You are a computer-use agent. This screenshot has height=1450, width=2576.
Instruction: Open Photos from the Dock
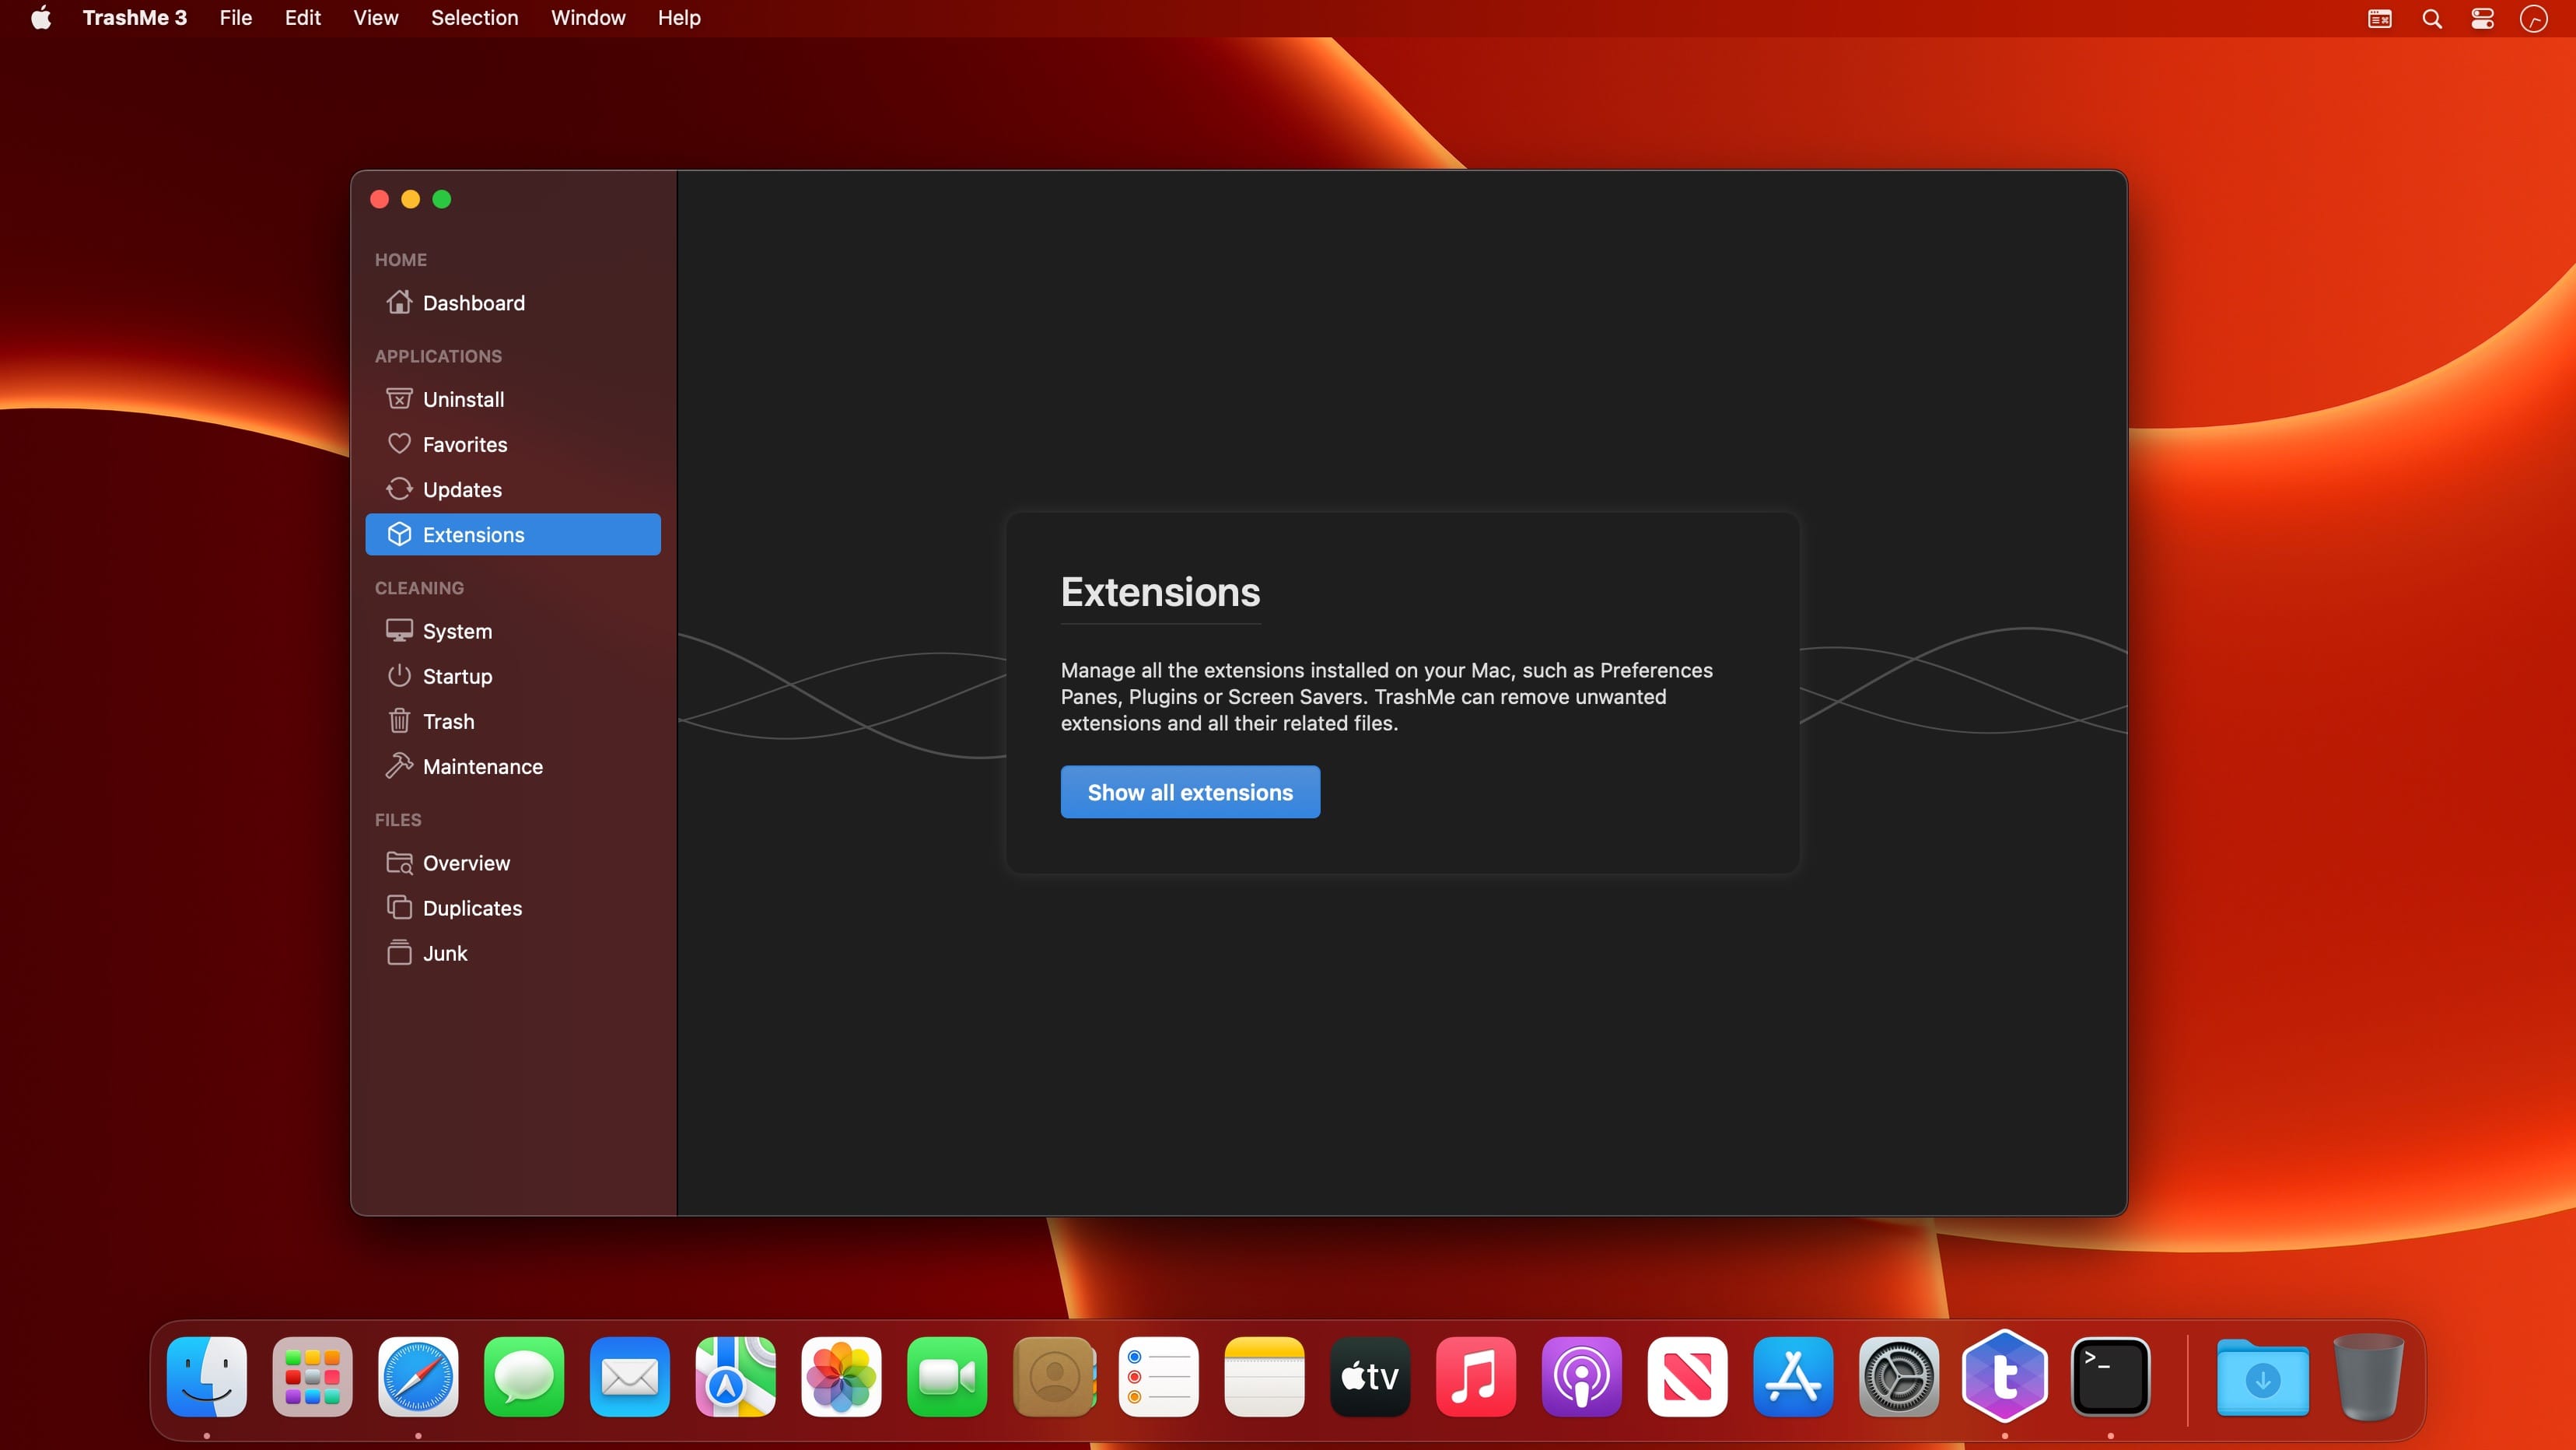841,1377
